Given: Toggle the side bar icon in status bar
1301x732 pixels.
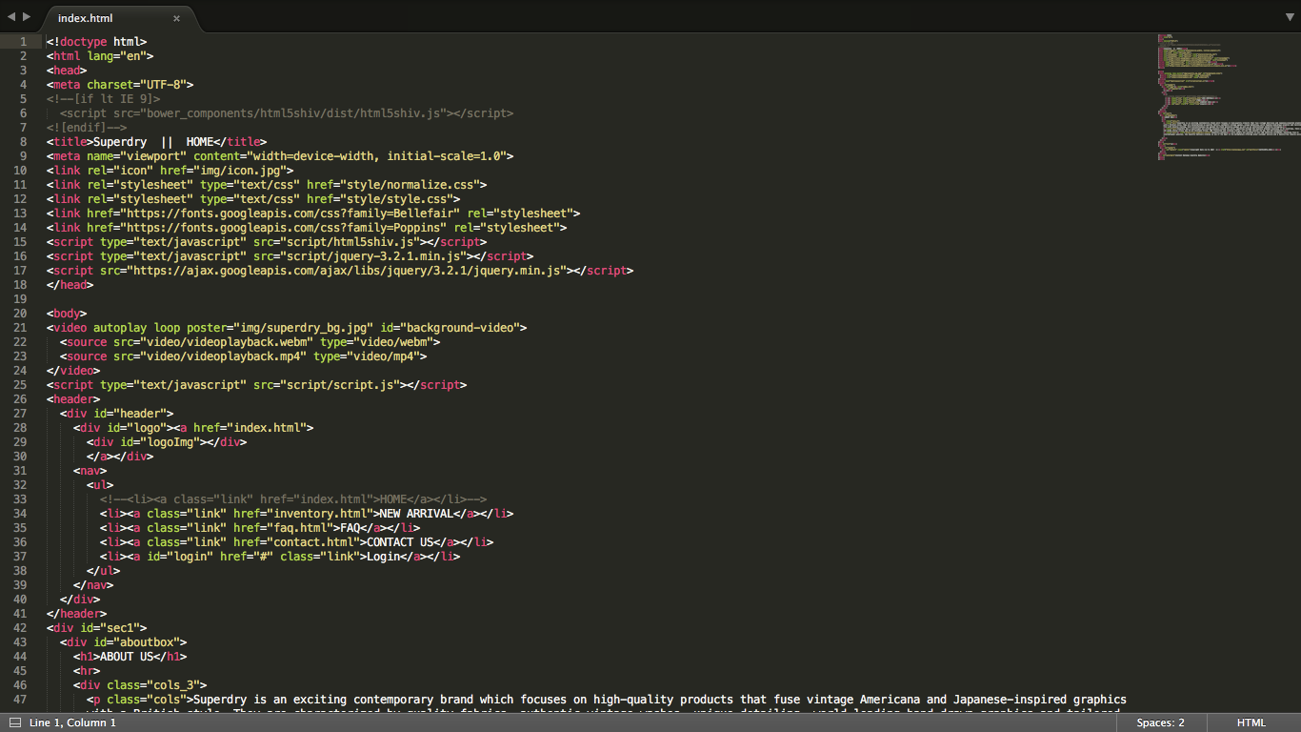Looking at the screenshot, I should (14, 722).
